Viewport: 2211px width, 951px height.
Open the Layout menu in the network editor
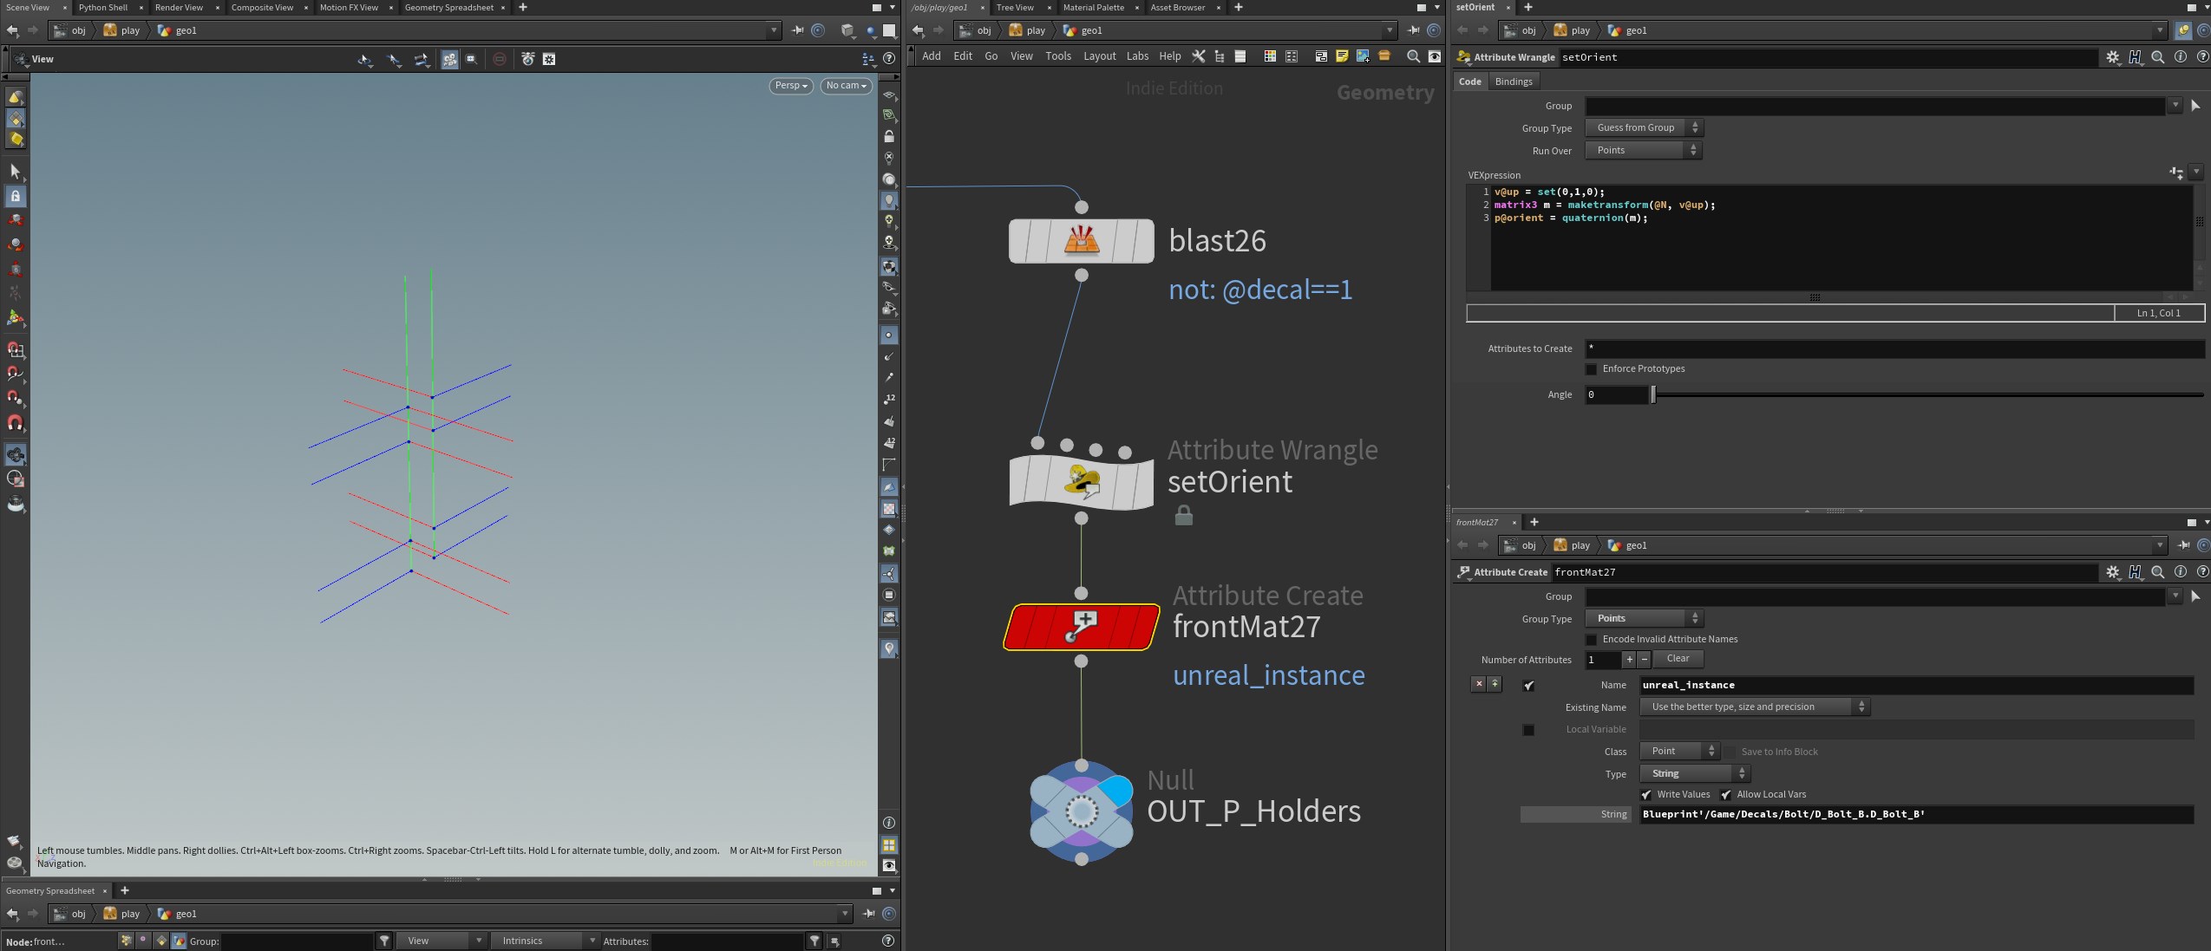click(1099, 56)
